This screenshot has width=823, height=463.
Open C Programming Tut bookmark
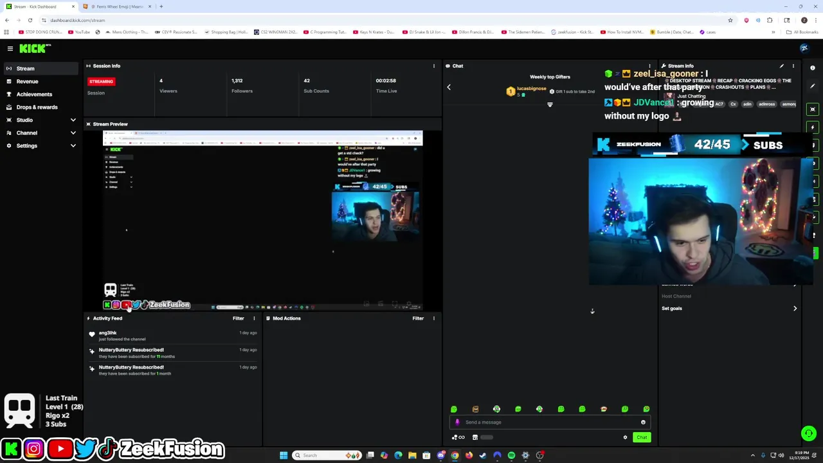coord(325,32)
